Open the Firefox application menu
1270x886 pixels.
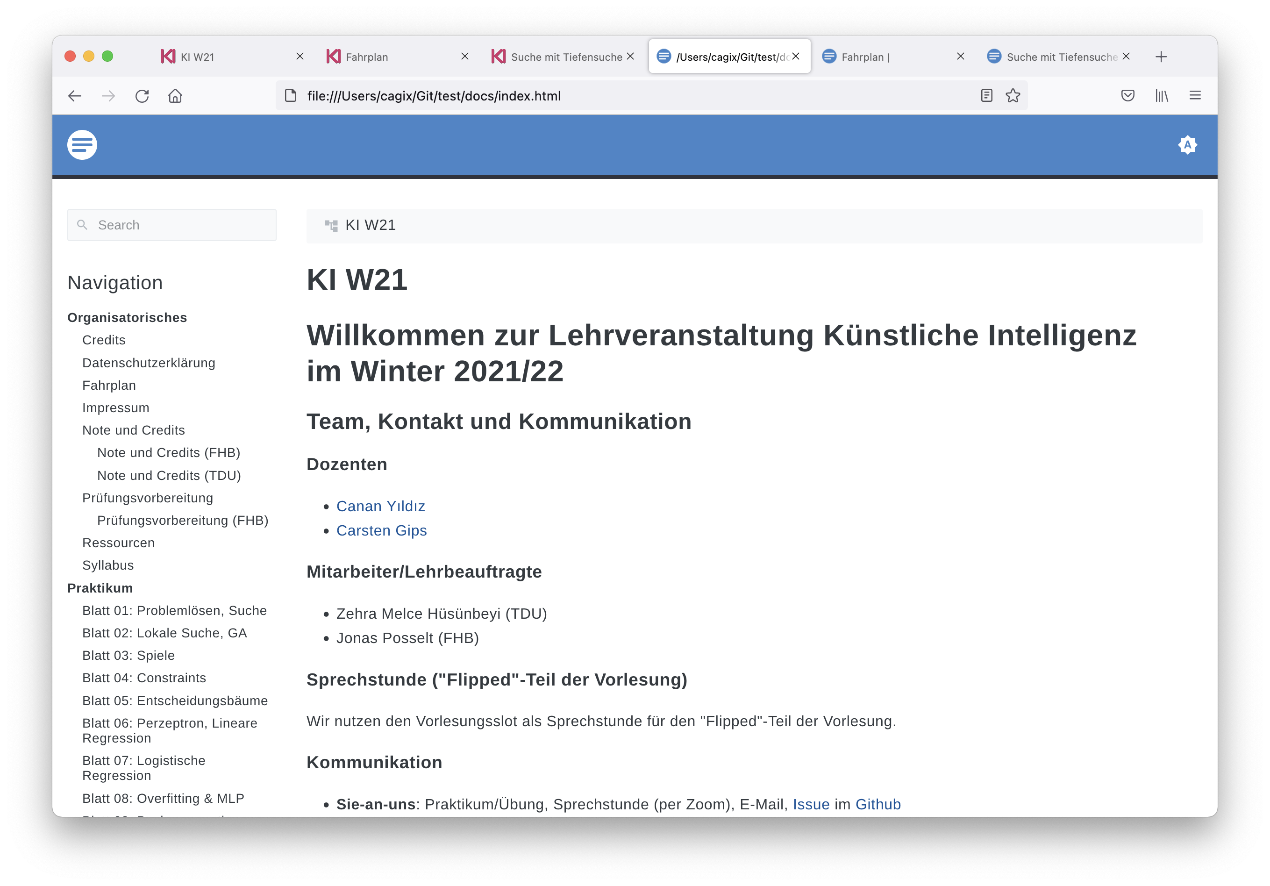tap(1195, 96)
